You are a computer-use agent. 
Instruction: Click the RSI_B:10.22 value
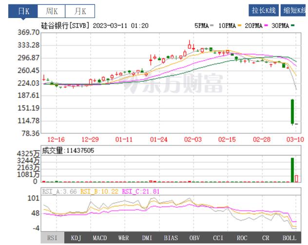pyautogui.click(x=99, y=191)
